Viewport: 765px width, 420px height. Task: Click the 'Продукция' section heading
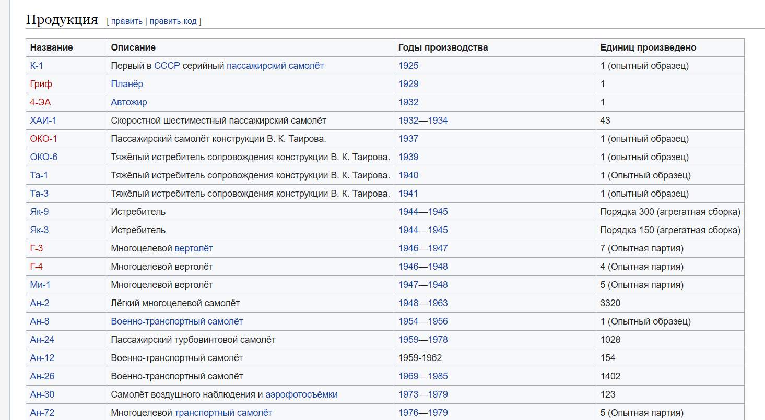(x=62, y=20)
